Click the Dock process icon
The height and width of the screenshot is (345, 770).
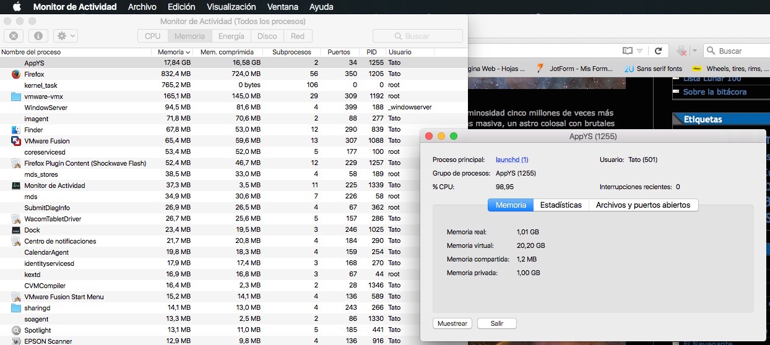(16, 230)
